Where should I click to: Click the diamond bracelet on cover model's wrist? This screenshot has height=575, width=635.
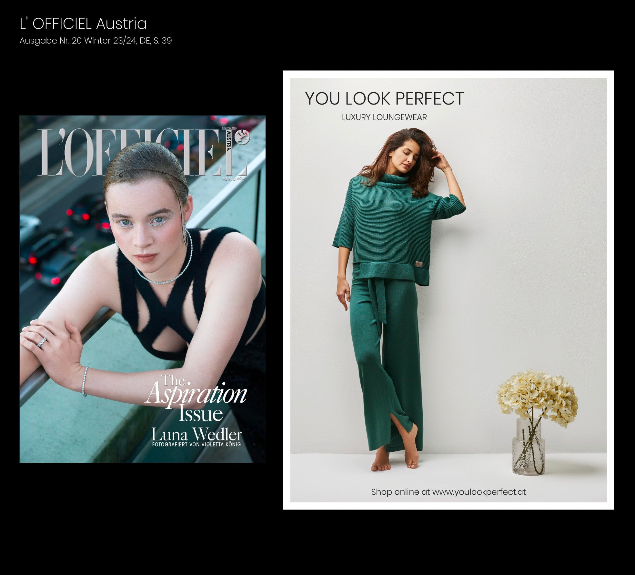[85, 381]
